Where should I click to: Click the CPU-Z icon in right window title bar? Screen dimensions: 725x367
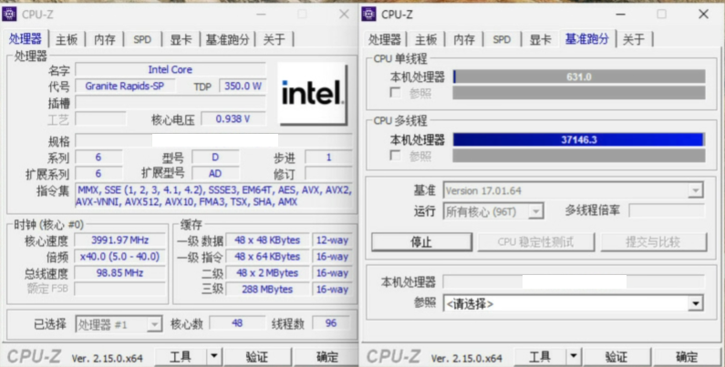pos(369,15)
